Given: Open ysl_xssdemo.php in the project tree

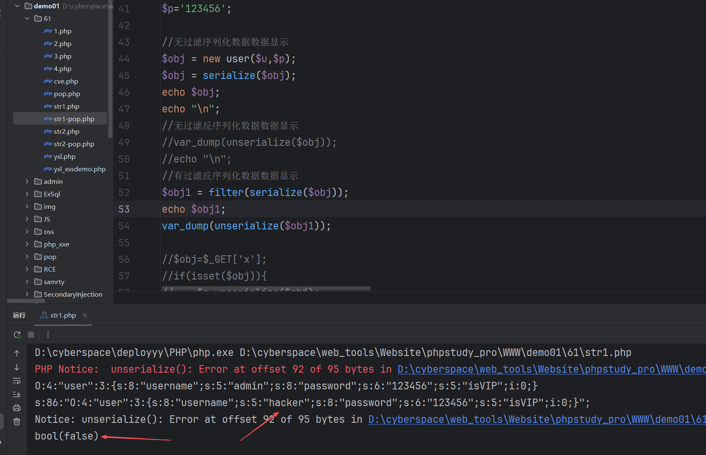Looking at the screenshot, I should coord(79,169).
